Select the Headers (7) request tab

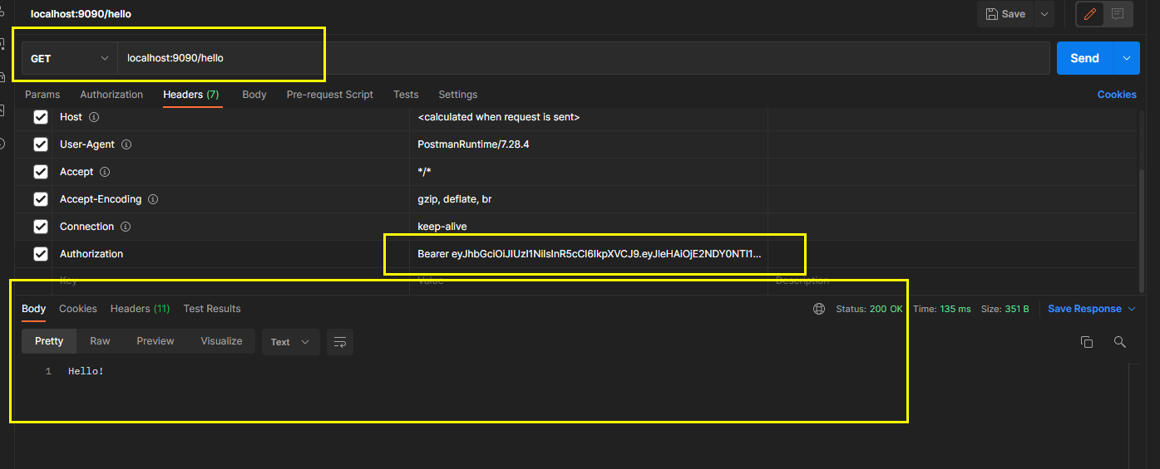pos(191,95)
